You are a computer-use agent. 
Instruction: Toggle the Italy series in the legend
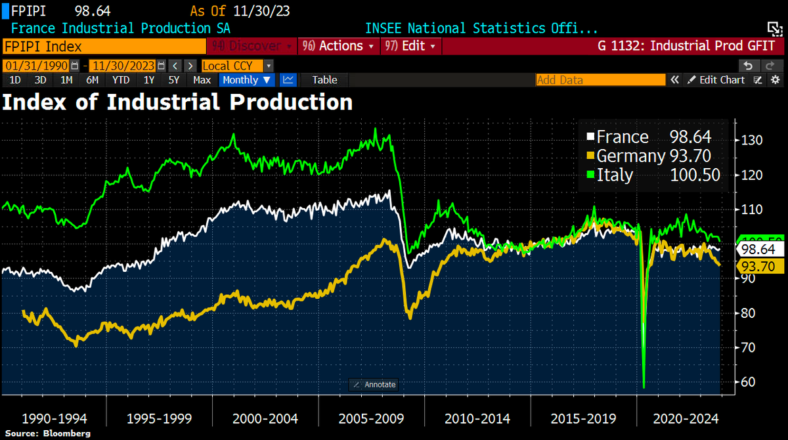pos(618,175)
